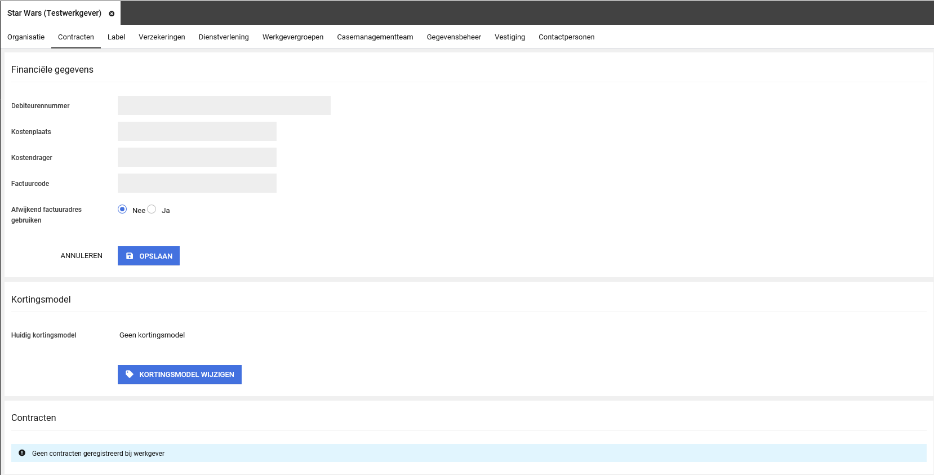The image size is (934, 475).
Task: Select the Ja radio button
Action: [x=152, y=210]
